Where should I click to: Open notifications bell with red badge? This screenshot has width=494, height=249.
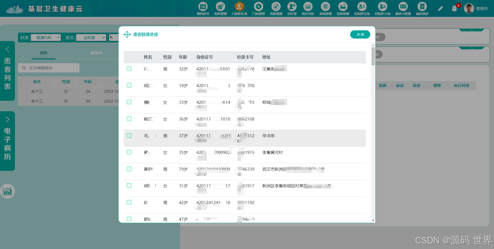point(455,8)
